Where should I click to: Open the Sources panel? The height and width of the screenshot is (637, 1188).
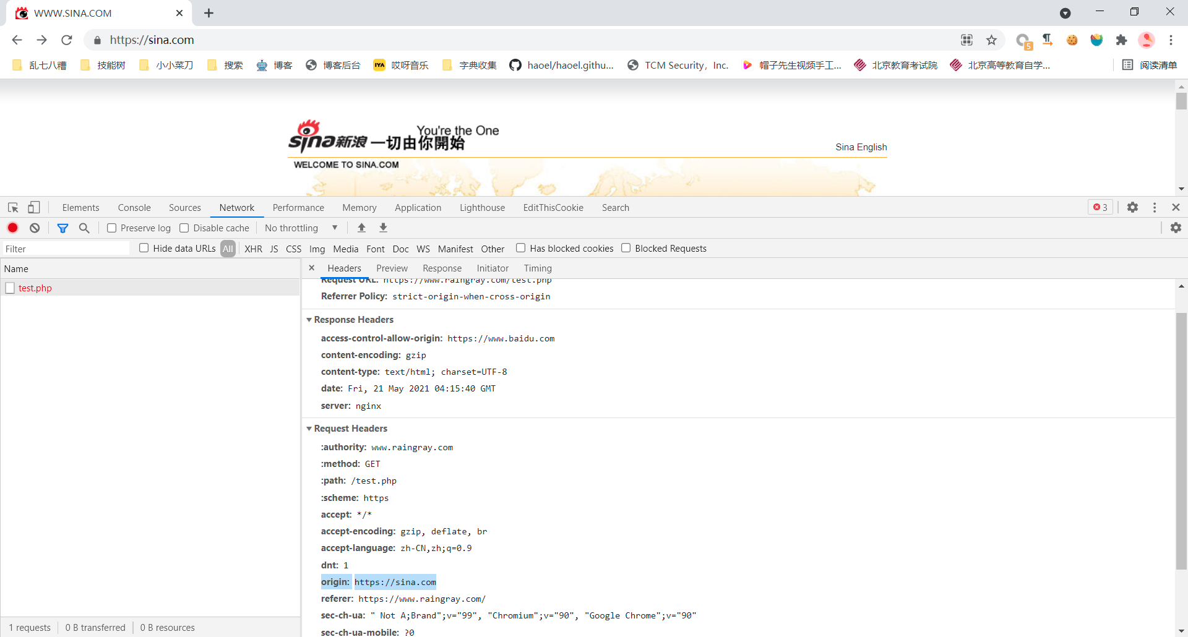tap(185, 208)
